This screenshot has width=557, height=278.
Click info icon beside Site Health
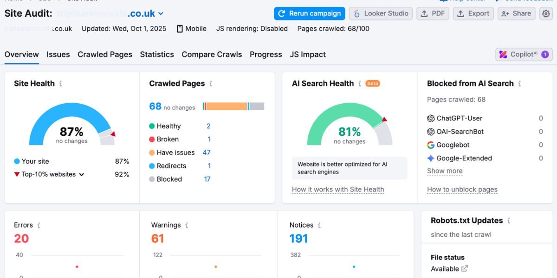coord(60,84)
